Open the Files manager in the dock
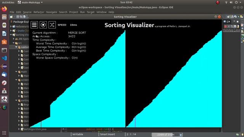The height and width of the screenshot is (137, 244). tap(4, 17)
